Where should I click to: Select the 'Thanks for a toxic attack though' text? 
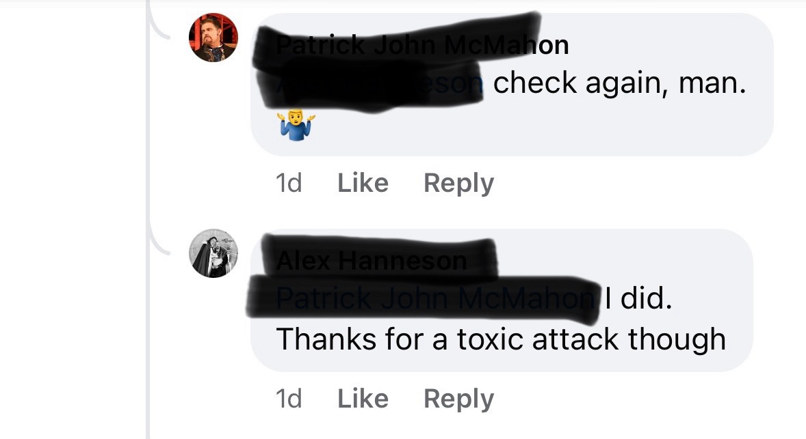[501, 339]
